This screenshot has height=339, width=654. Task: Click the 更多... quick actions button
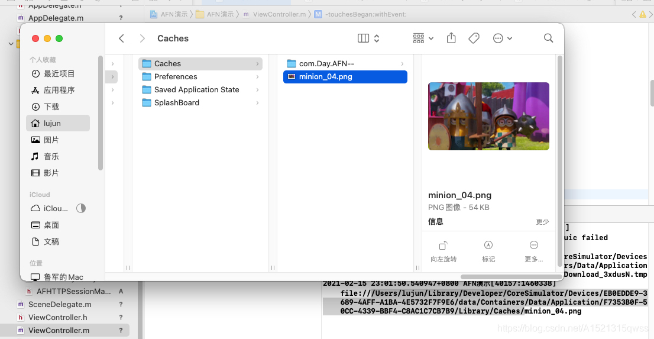[533, 252]
